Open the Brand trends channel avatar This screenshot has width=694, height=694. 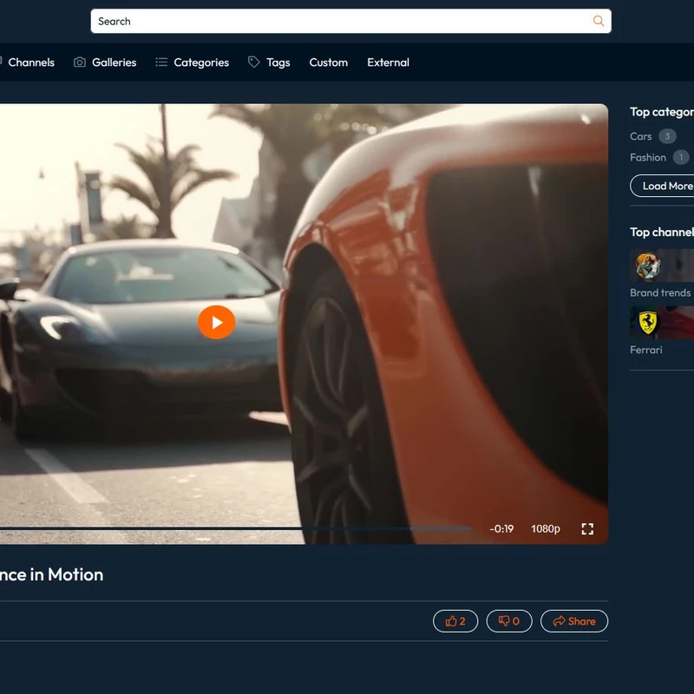pyautogui.click(x=648, y=265)
